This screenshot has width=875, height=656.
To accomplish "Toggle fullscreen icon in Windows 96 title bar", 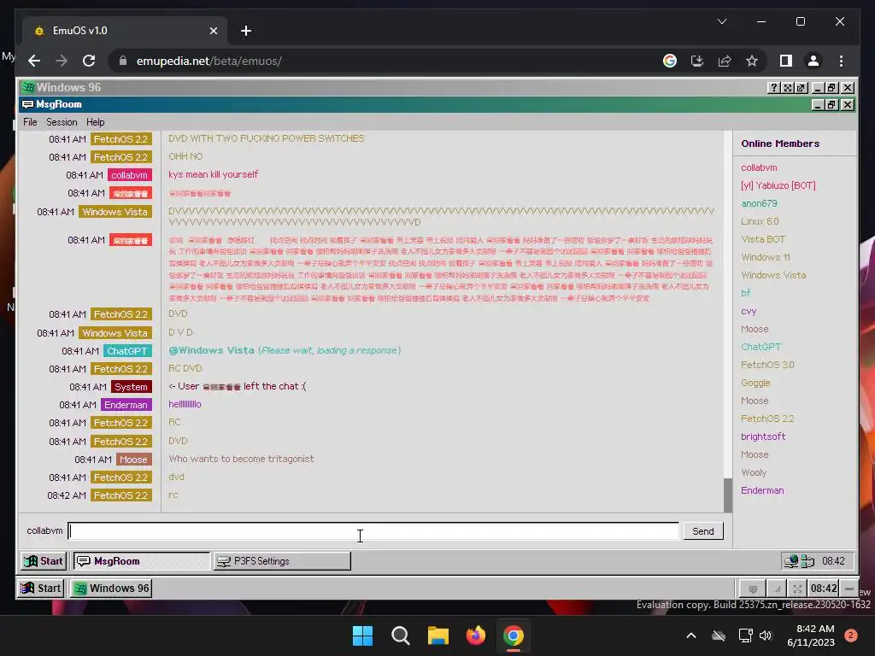I will (x=787, y=88).
